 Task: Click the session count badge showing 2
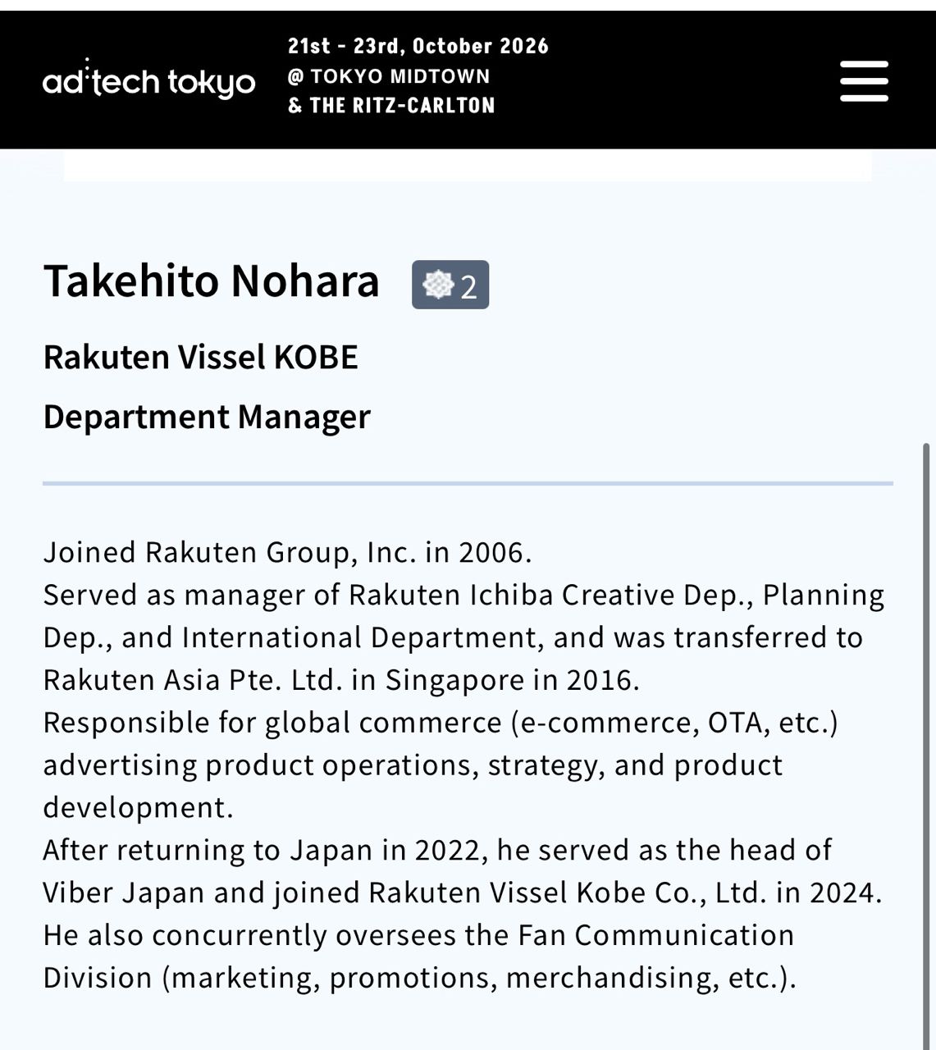(x=450, y=285)
